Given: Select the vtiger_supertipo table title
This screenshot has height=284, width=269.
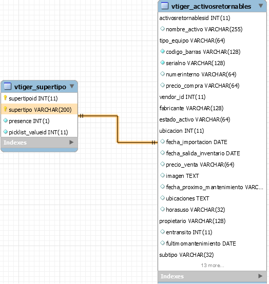Looking at the screenshot, I should (x=40, y=87).
